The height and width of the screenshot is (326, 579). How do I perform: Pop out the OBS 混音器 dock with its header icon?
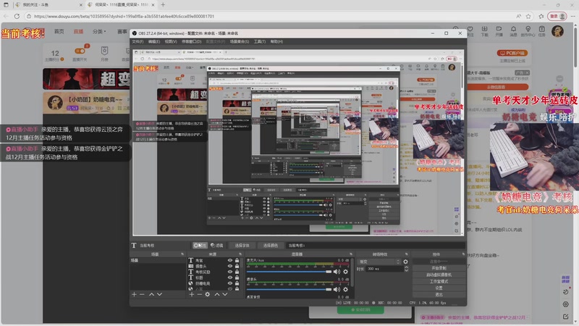coord(351,254)
